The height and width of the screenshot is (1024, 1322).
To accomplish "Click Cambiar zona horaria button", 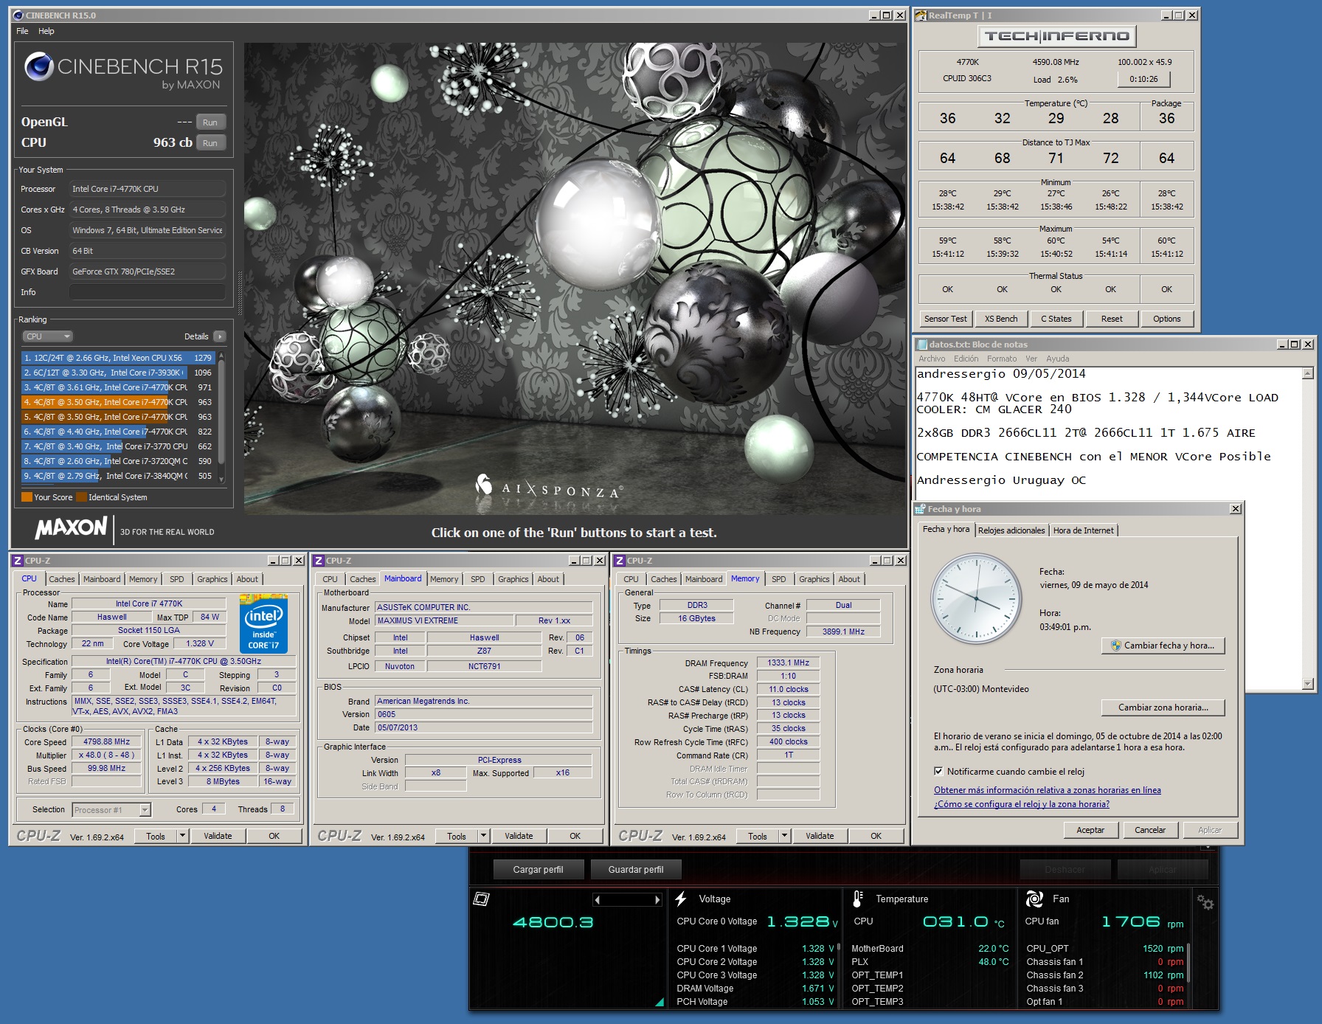I will [1163, 708].
